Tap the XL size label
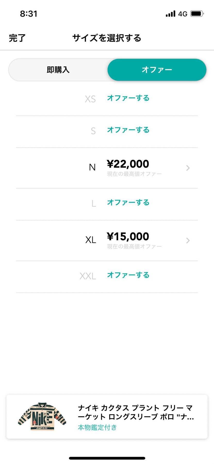This screenshot has width=214, height=464. (90, 240)
